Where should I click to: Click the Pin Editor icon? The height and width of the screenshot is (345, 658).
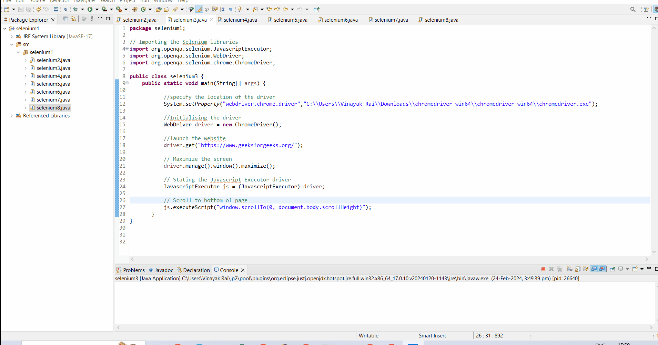click(x=316, y=9)
